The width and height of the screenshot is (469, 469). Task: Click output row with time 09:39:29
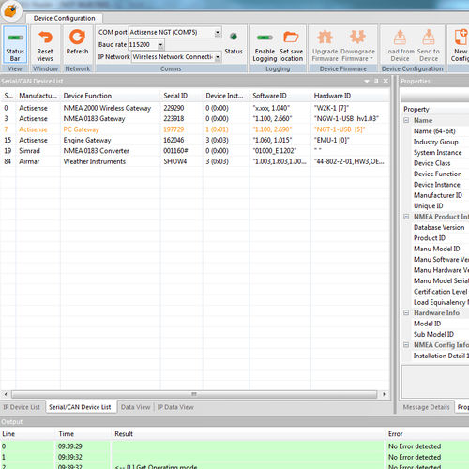tap(234, 446)
